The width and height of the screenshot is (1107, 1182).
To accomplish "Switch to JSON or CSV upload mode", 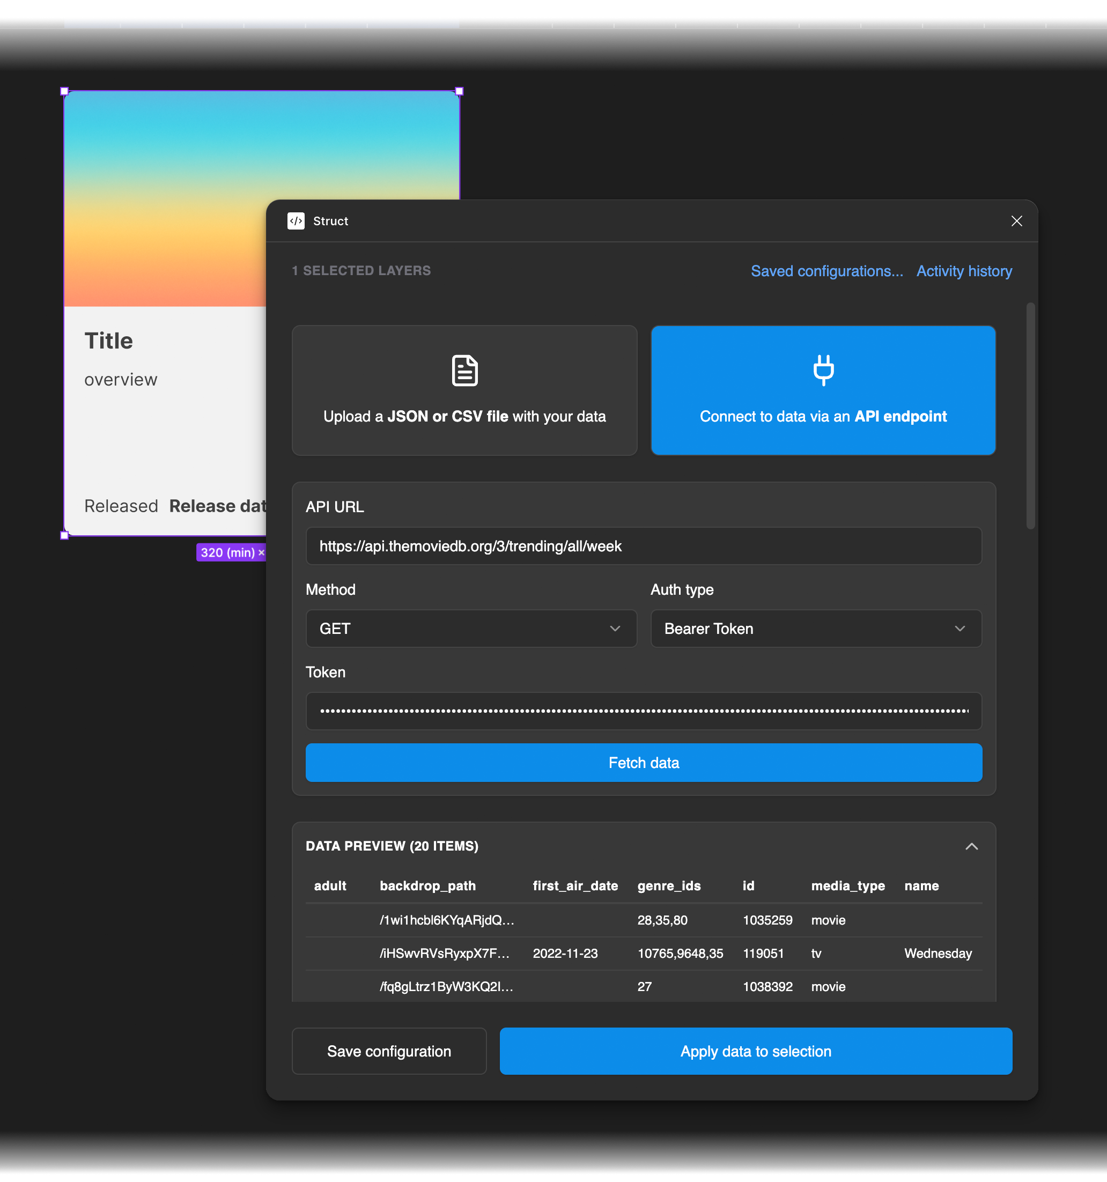I will point(464,390).
